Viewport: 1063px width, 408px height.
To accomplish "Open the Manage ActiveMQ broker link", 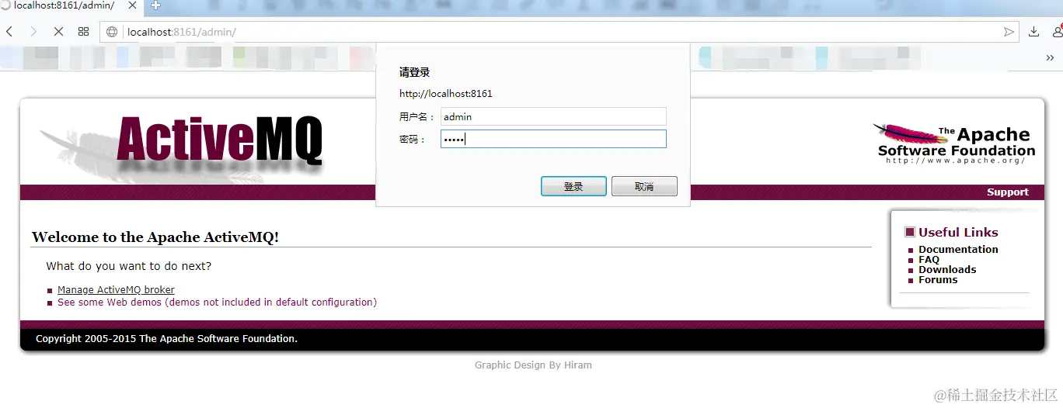I will (116, 290).
